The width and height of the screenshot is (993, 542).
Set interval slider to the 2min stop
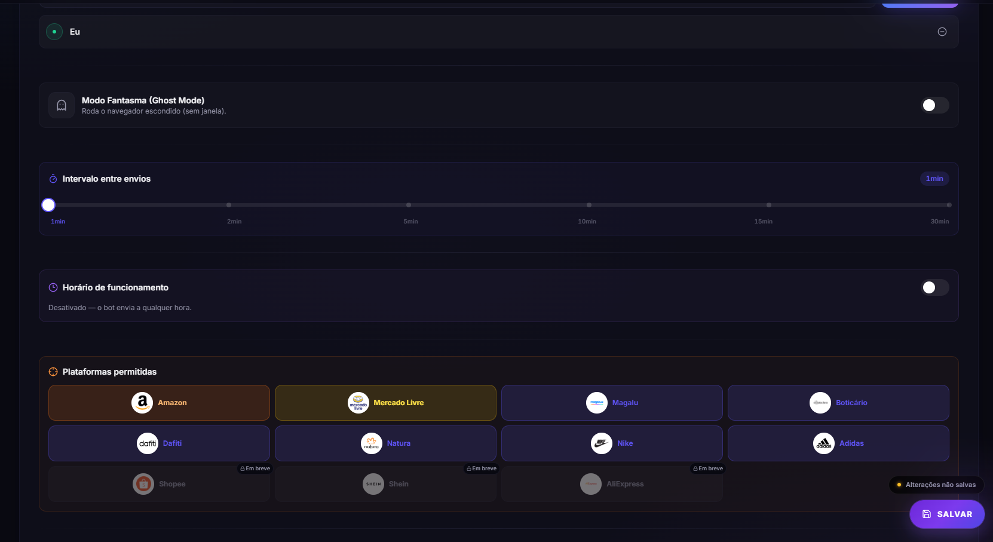(x=229, y=205)
